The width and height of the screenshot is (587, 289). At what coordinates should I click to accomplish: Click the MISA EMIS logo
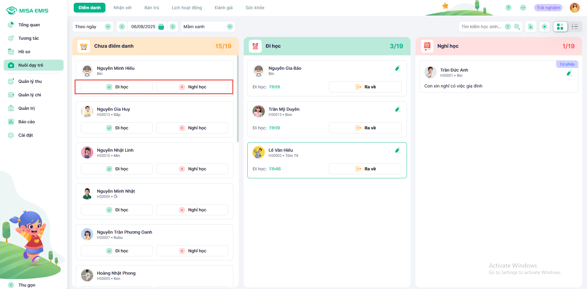28,11
